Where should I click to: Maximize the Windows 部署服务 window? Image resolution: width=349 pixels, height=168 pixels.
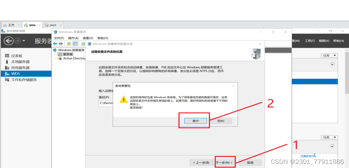[x=273, y=32]
